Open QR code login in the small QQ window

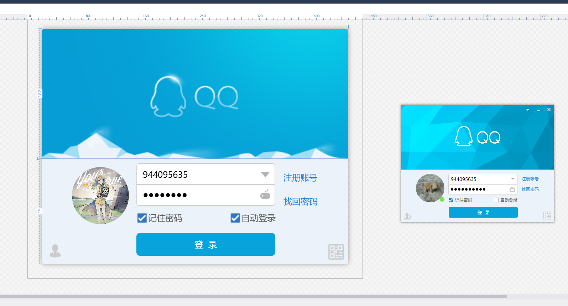(547, 216)
